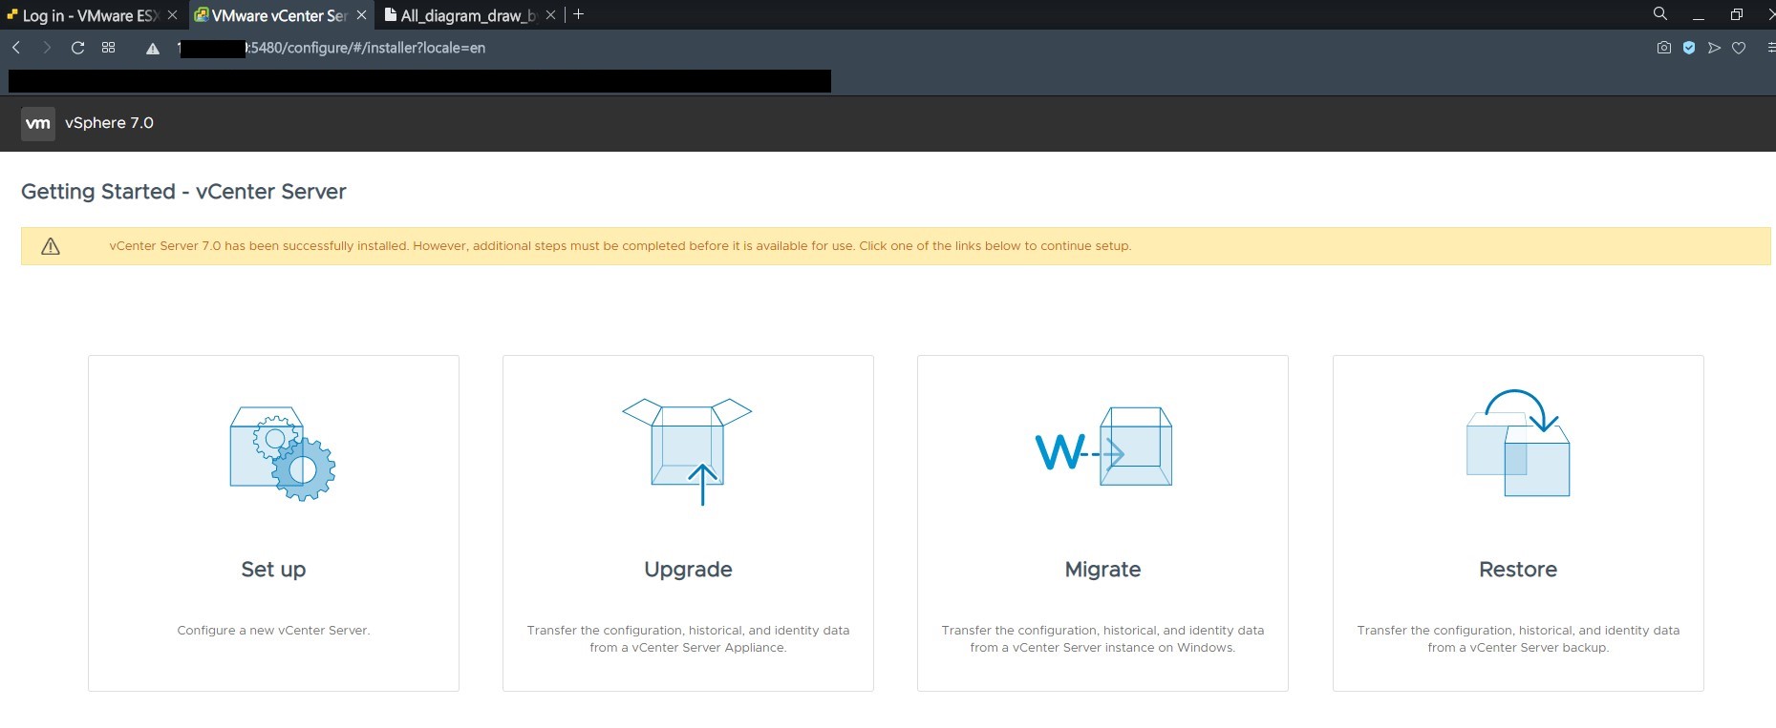Screen dimensions: 1776x728
Task: Open new tab with plus button
Action: click(578, 14)
